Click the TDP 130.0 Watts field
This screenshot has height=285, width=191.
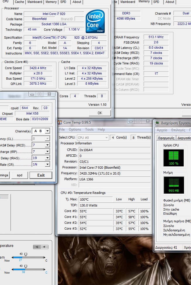pyautogui.click(x=115, y=205)
